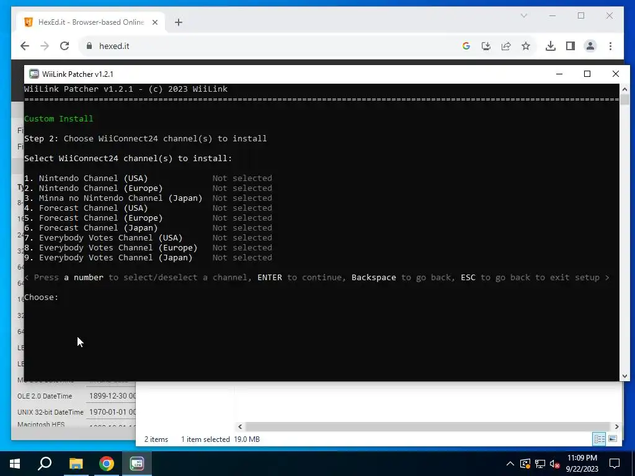Image resolution: width=635 pixels, height=476 pixels.
Task: Click '5. Forecast Channel (Europe)' line
Action: 148,218
